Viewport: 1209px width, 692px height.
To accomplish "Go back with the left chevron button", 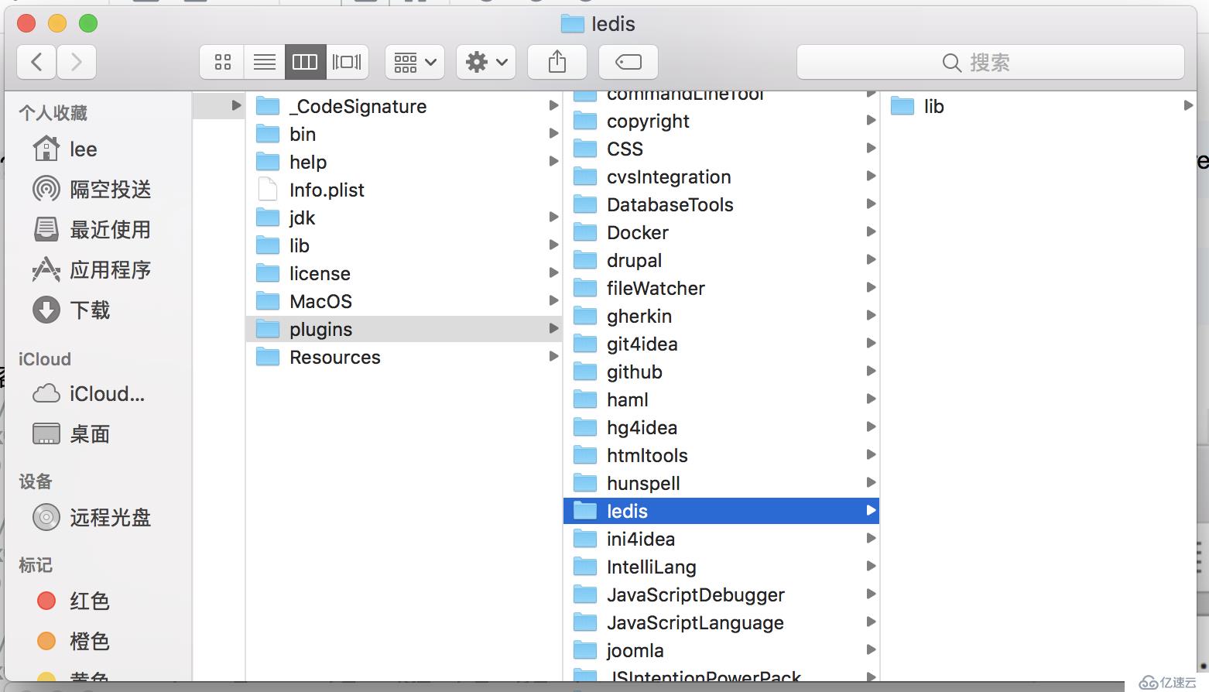I will 36,62.
